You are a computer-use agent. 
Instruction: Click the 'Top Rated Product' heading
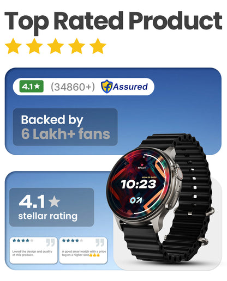[113, 22]
